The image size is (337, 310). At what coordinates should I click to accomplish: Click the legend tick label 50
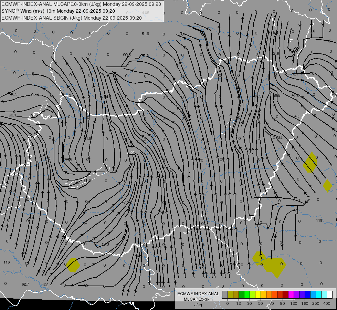coord(261,303)
